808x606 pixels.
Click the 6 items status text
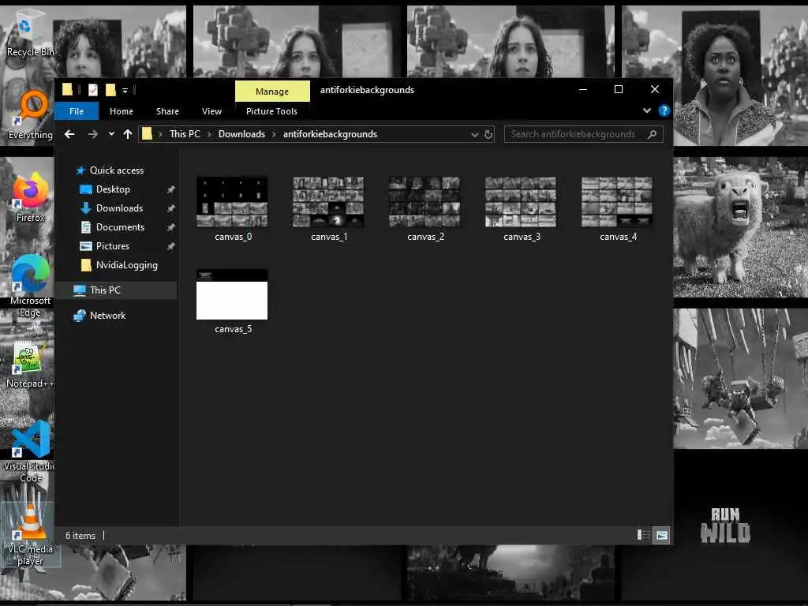(80, 536)
